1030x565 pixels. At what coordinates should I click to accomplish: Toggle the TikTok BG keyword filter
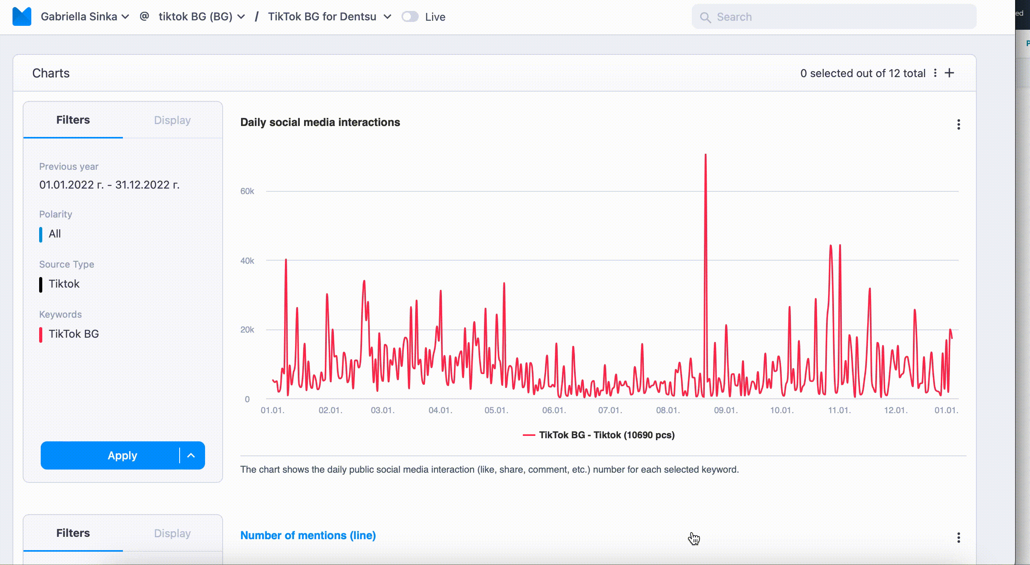point(73,334)
